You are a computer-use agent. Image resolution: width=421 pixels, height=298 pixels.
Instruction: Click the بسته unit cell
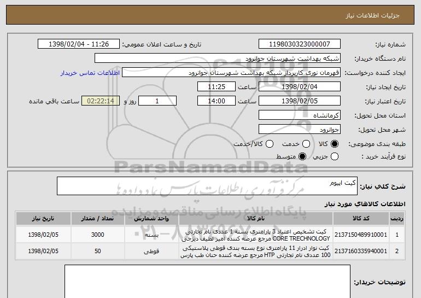151,235
